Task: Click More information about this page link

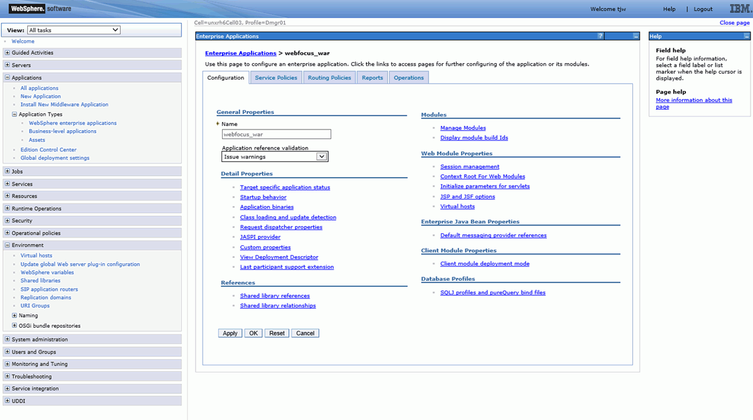Action: (694, 104)
